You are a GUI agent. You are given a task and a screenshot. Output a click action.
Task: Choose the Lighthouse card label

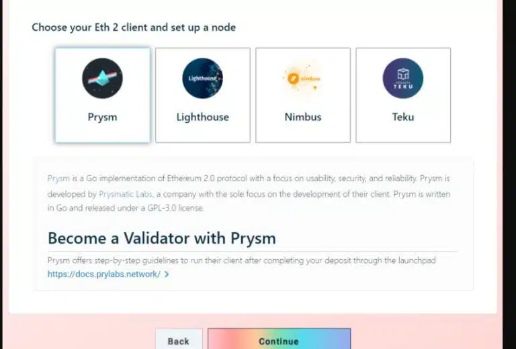pyautogui.click(x=203, y=117)
